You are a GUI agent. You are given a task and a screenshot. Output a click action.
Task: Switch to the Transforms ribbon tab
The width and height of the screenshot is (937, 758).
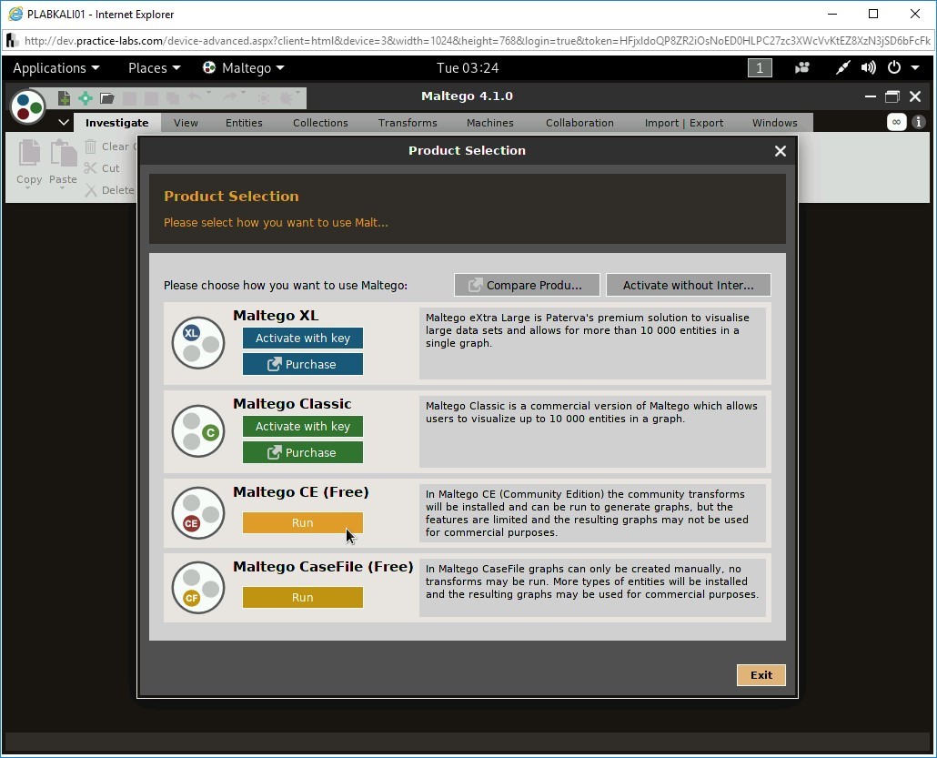(x=408, y=122)
